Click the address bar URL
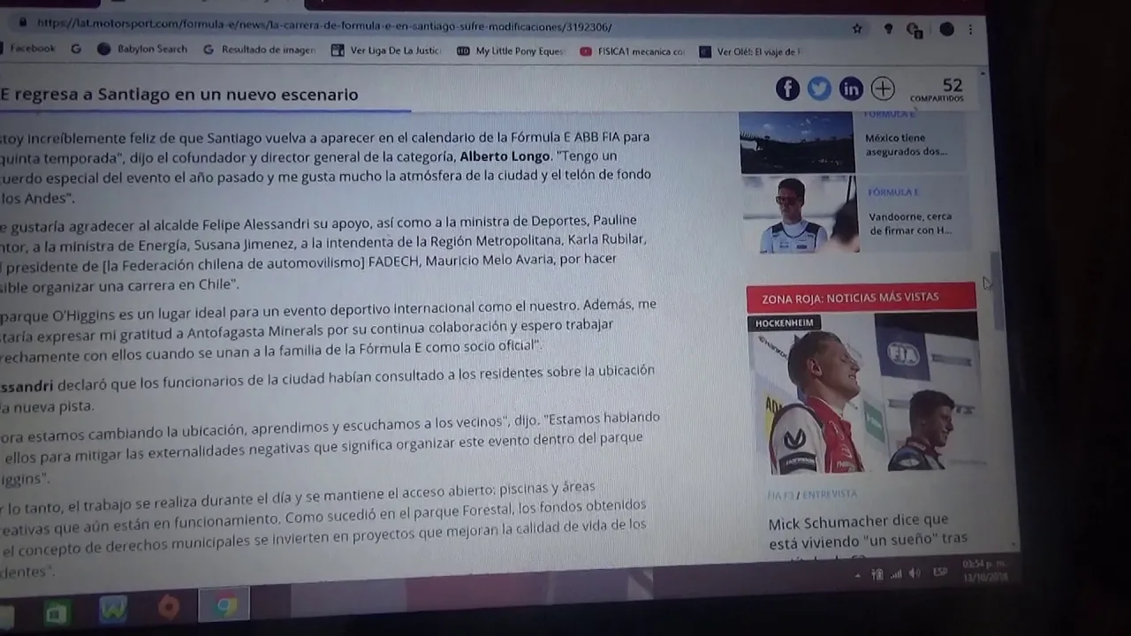 pyautogui.click(x=325, y=26)
